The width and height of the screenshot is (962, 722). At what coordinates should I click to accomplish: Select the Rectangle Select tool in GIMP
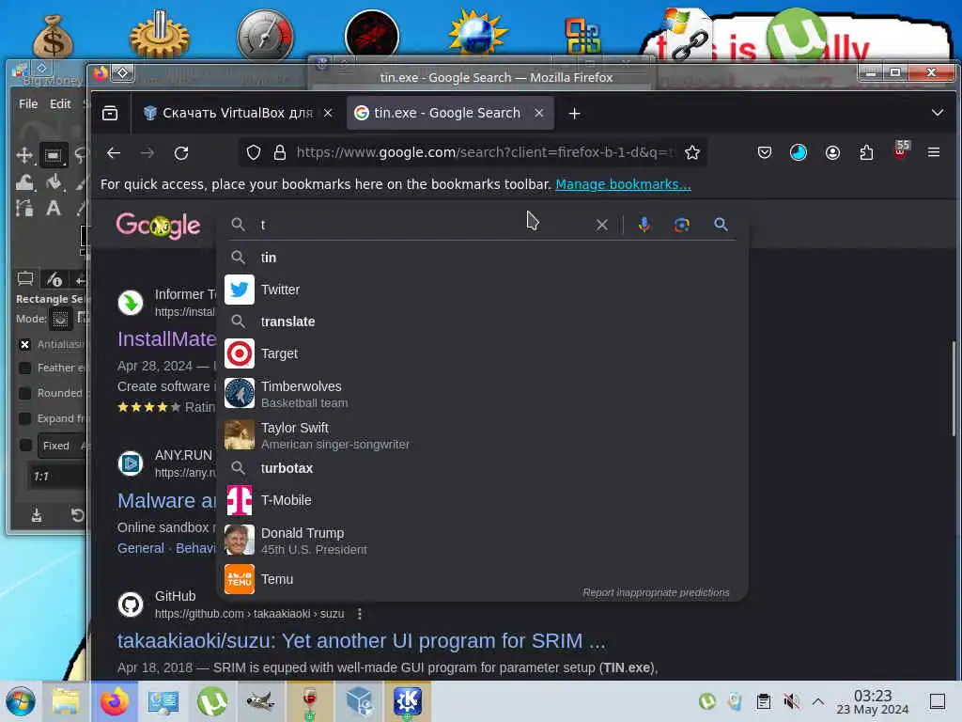[x=54, y=155]
